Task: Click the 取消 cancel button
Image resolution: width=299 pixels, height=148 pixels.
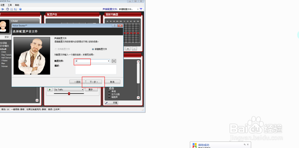Action: [112, 82]
